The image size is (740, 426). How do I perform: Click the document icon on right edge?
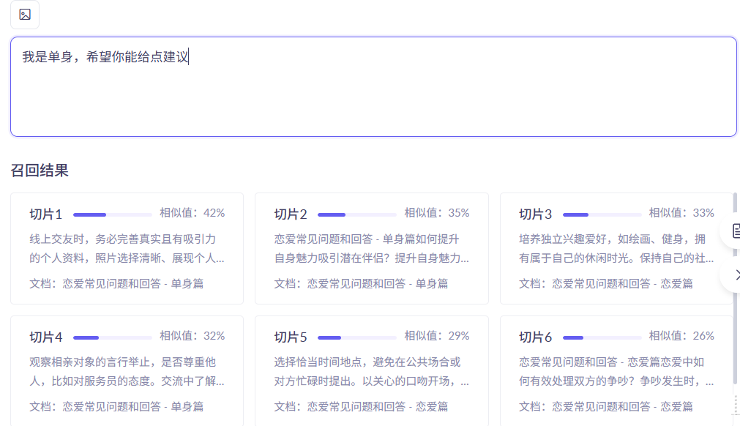[x=736, y=231]
